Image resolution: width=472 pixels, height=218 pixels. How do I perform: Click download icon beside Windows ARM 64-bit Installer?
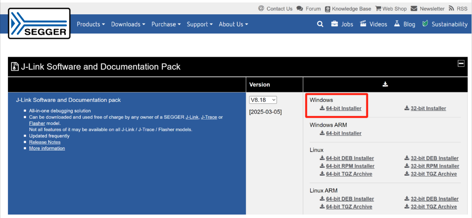[322, 133]
